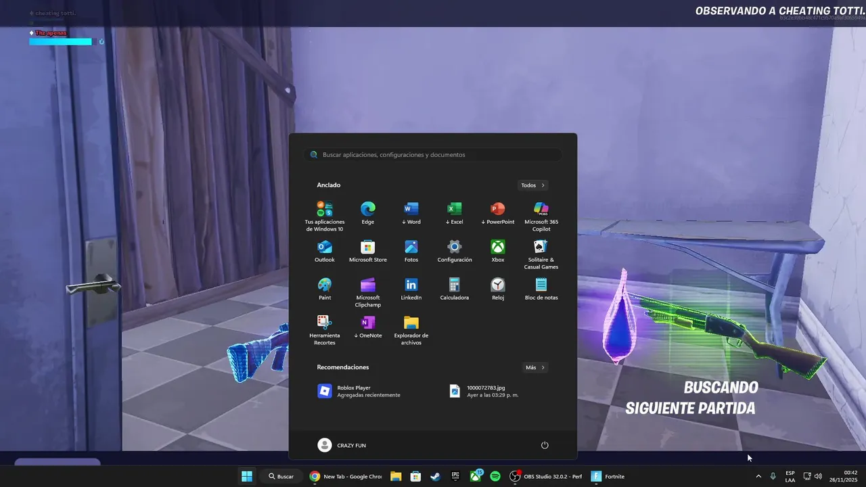Click the Todos all apps button
866x487 pixels.
[x=532, y=185]
